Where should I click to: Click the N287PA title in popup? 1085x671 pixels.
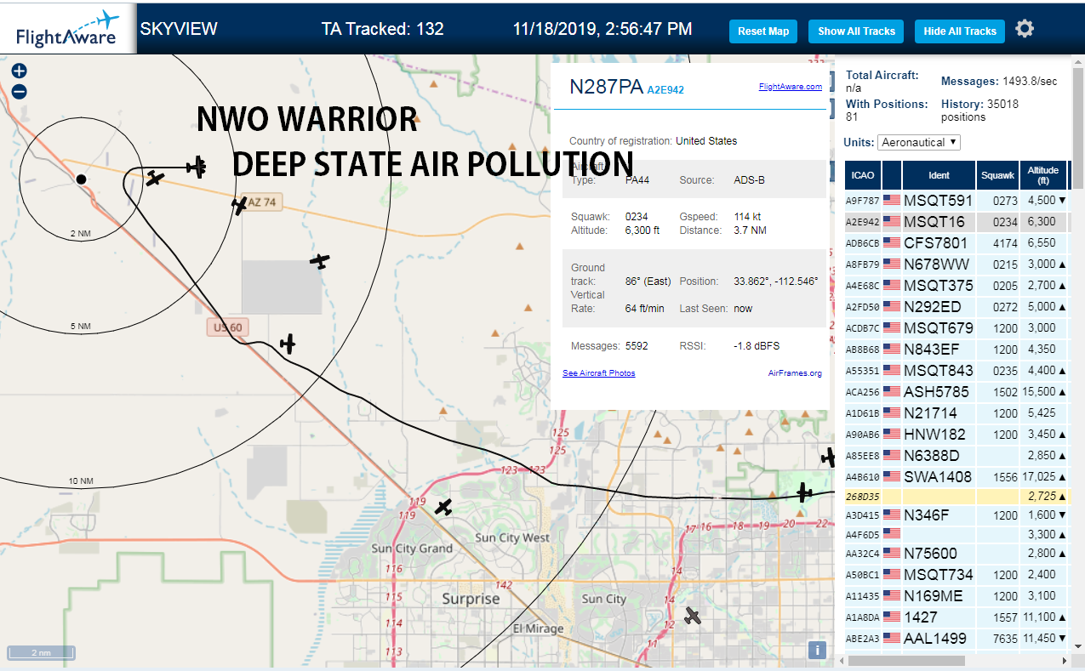606,87
